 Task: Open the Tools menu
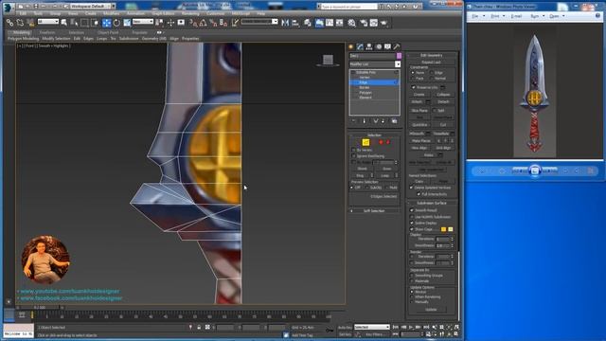pos(38,13)
